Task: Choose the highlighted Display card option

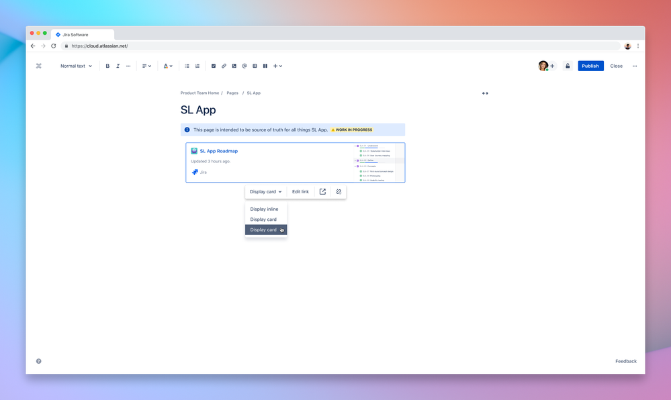Action: tap(265, 230)
